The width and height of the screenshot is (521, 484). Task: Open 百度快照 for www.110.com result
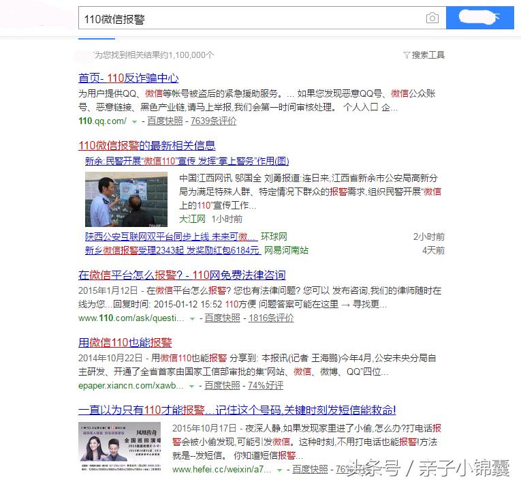click(222, 318)
